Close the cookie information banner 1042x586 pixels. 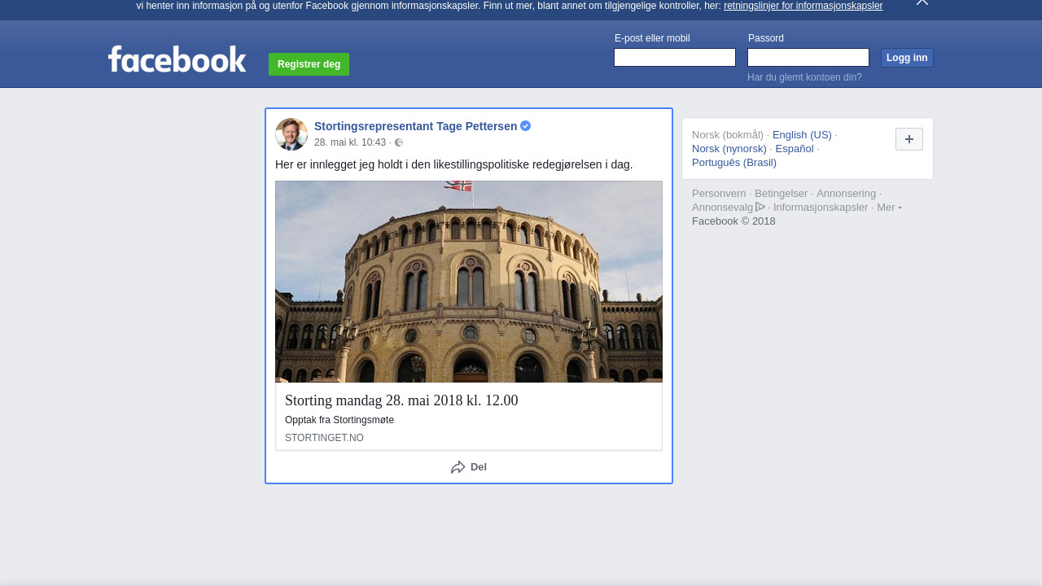(x=922, y=2)
